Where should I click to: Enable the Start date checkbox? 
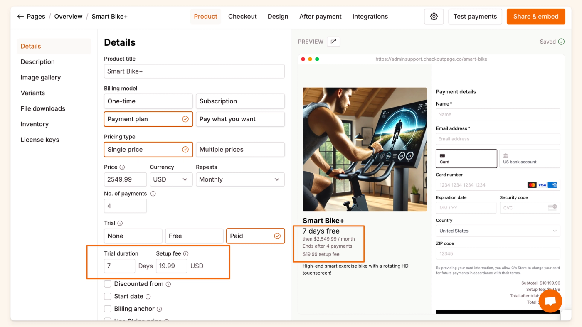108,297
